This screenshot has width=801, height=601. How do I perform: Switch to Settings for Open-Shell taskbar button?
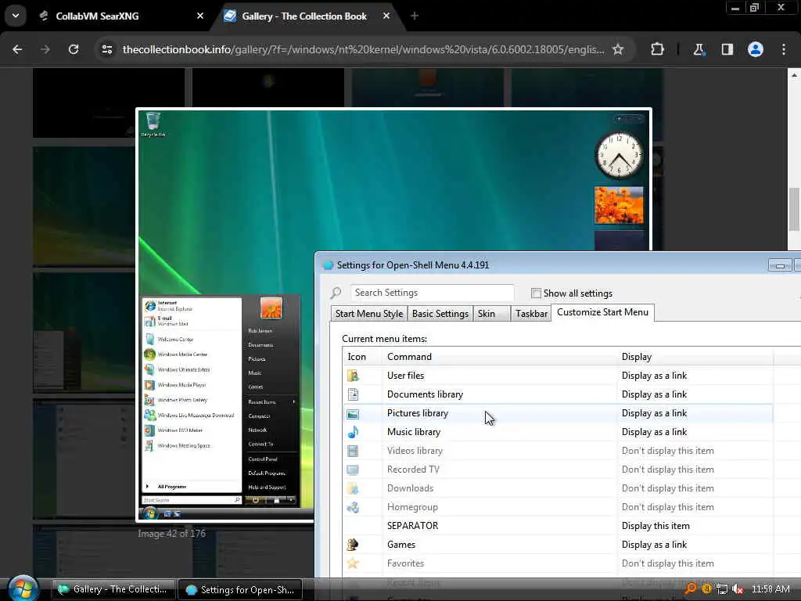coord(239,590)
